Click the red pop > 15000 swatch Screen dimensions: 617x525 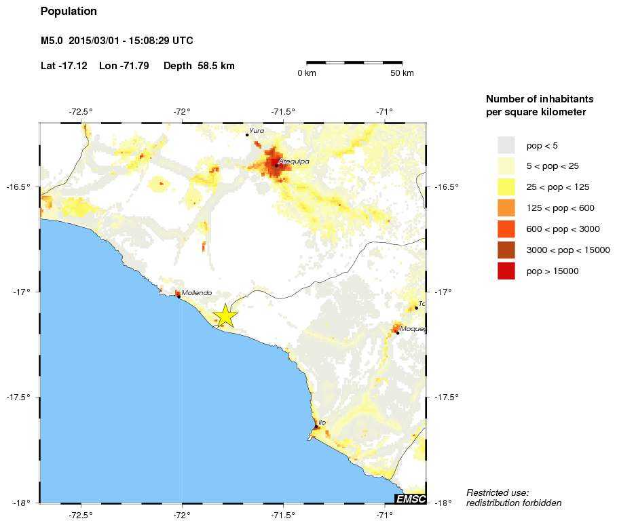506,271
